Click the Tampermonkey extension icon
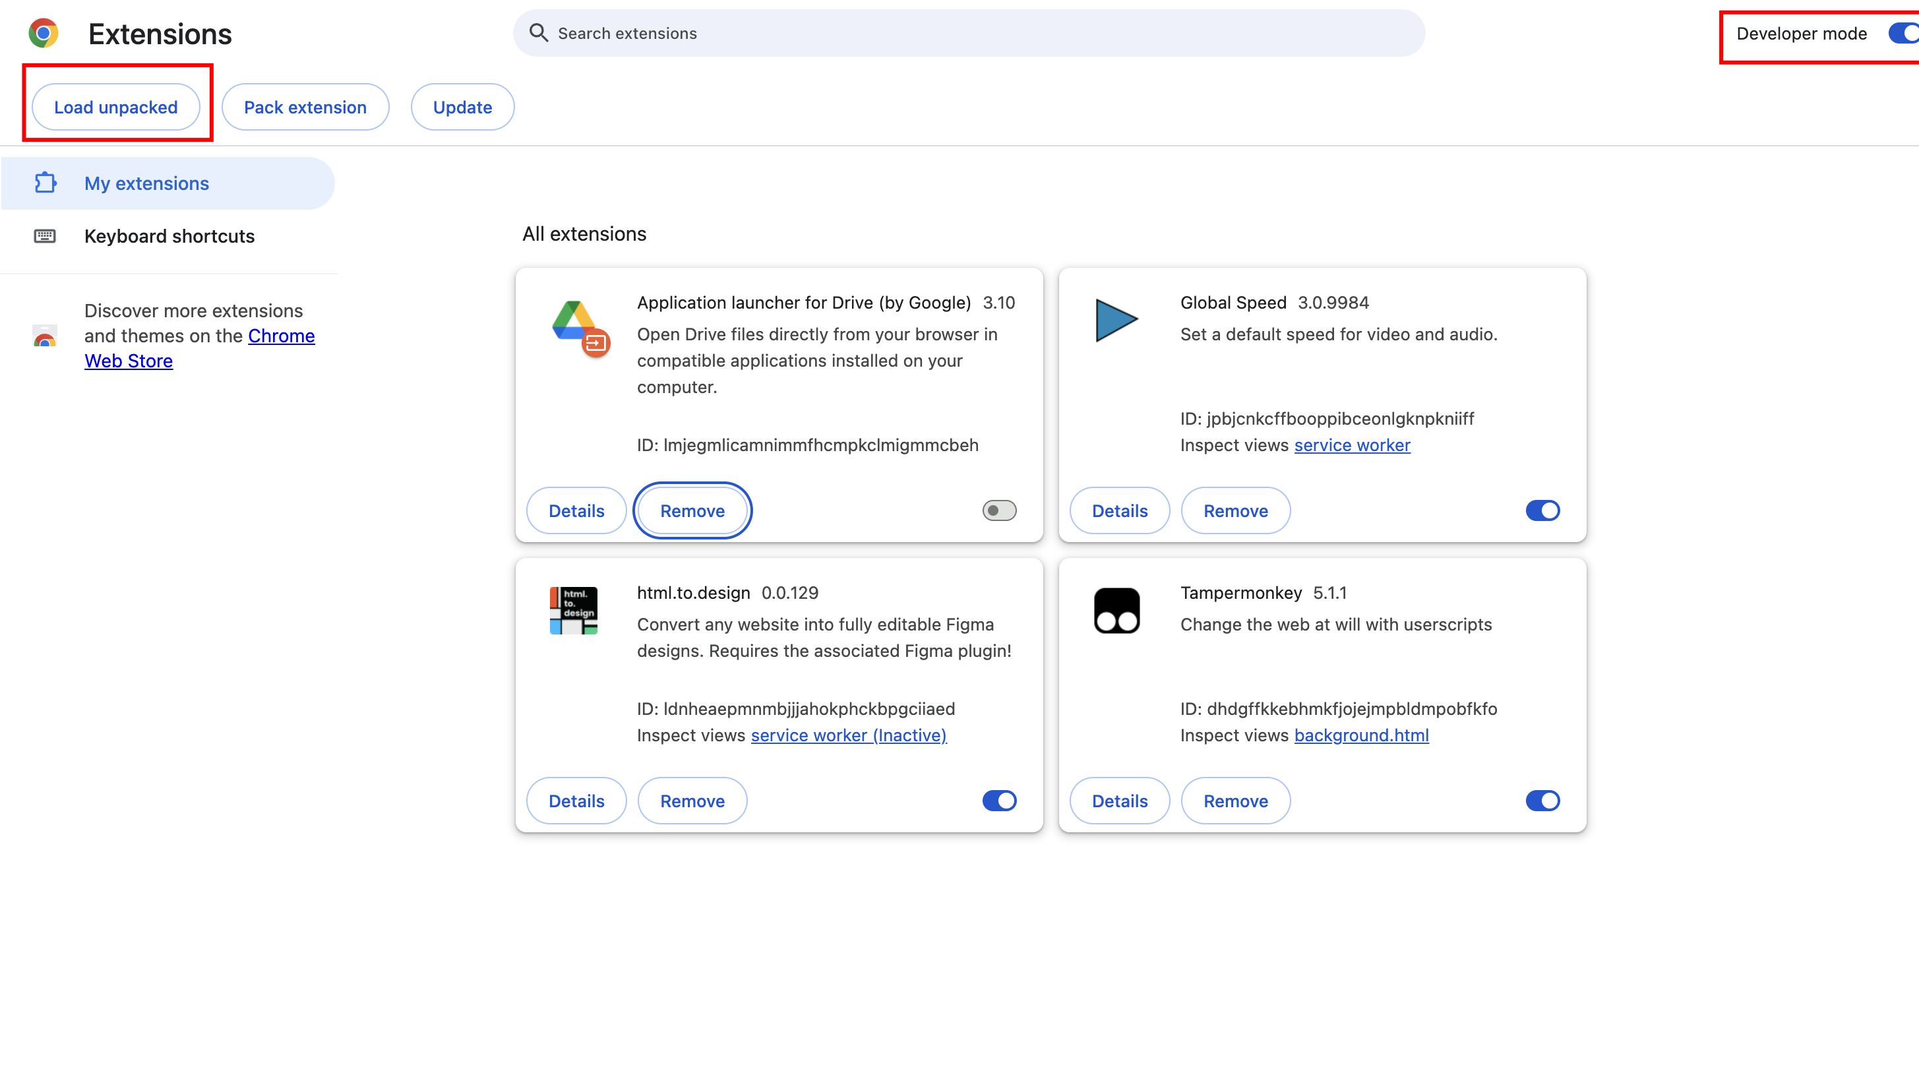The width and height of the screenshot is (1919, 1075). 1116,611
